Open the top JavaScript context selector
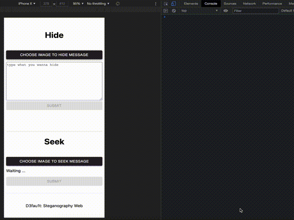294x220 pixels. [199, 11]
